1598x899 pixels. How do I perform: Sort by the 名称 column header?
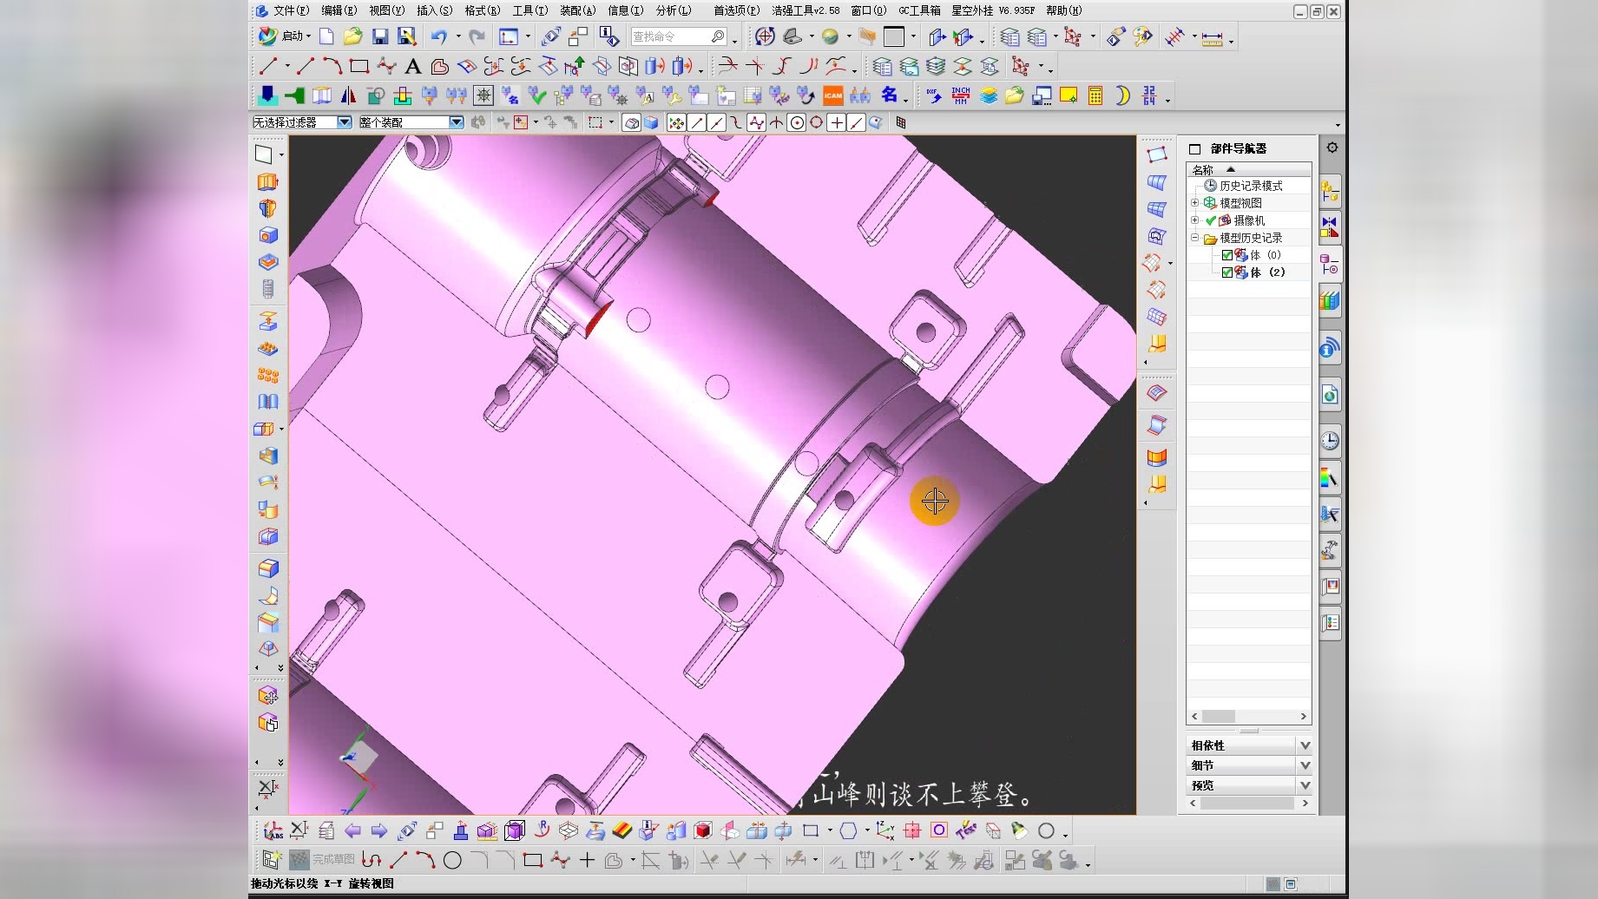(1248, 169)
